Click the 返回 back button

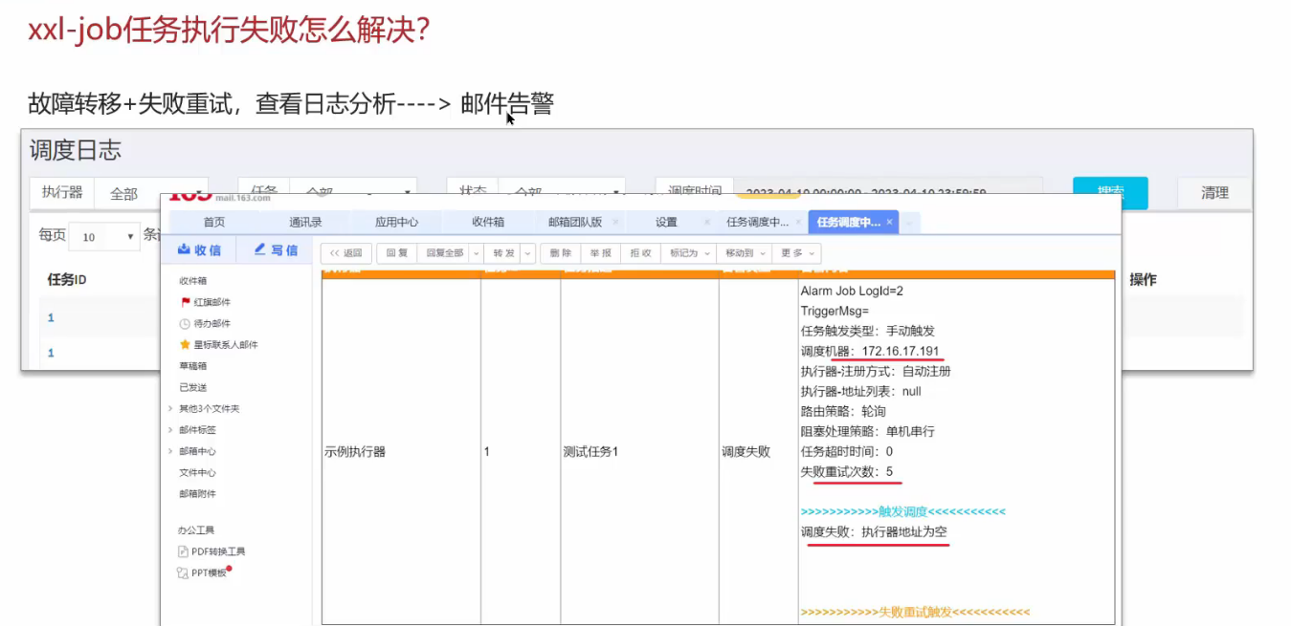point(346,253)
